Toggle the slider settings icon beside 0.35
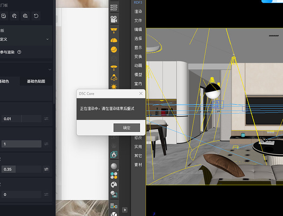 46,169
